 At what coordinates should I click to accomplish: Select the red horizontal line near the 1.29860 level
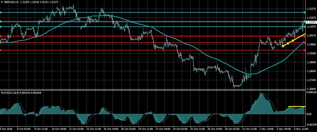coord(153,43)
